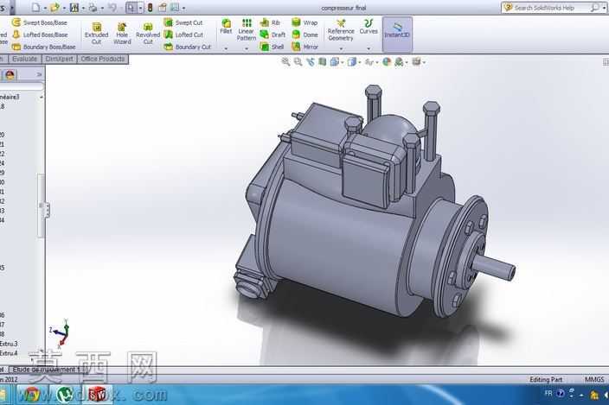609x405 pixels.
Task: Click the Rebuild traffic light icon
Action: pos(150,8)
